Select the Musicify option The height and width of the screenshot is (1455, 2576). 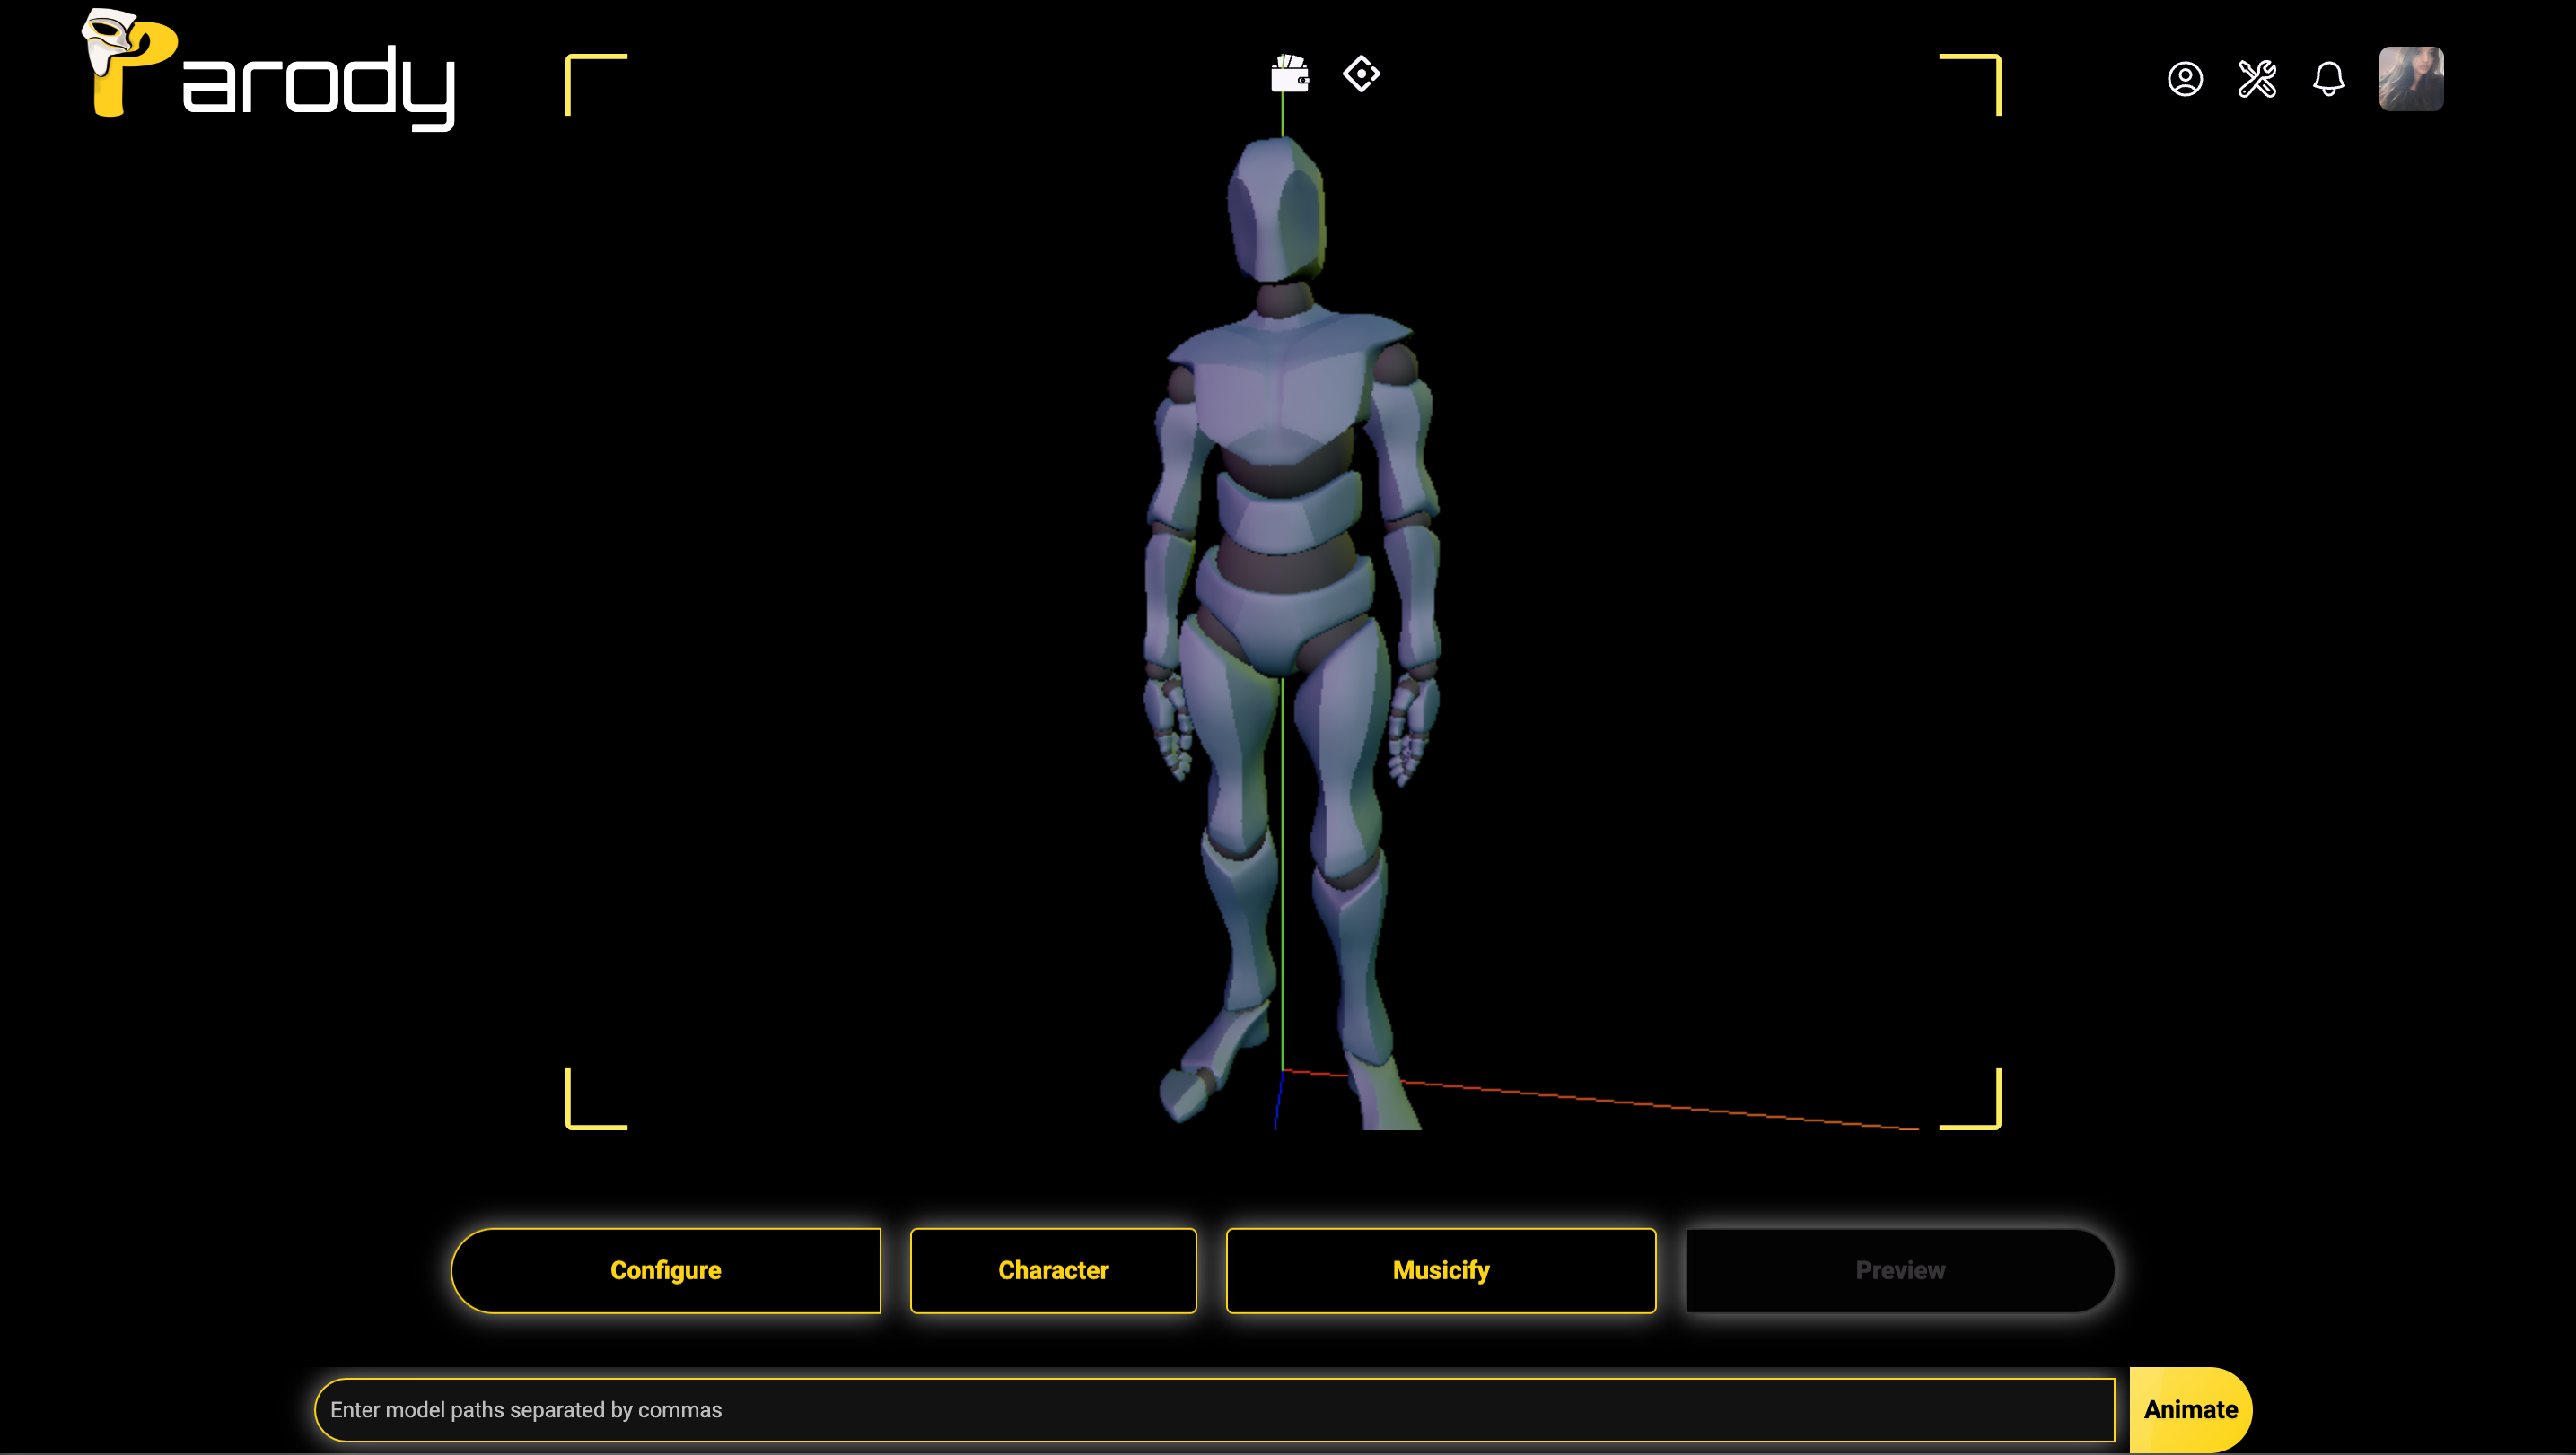click(1440, 1270)
